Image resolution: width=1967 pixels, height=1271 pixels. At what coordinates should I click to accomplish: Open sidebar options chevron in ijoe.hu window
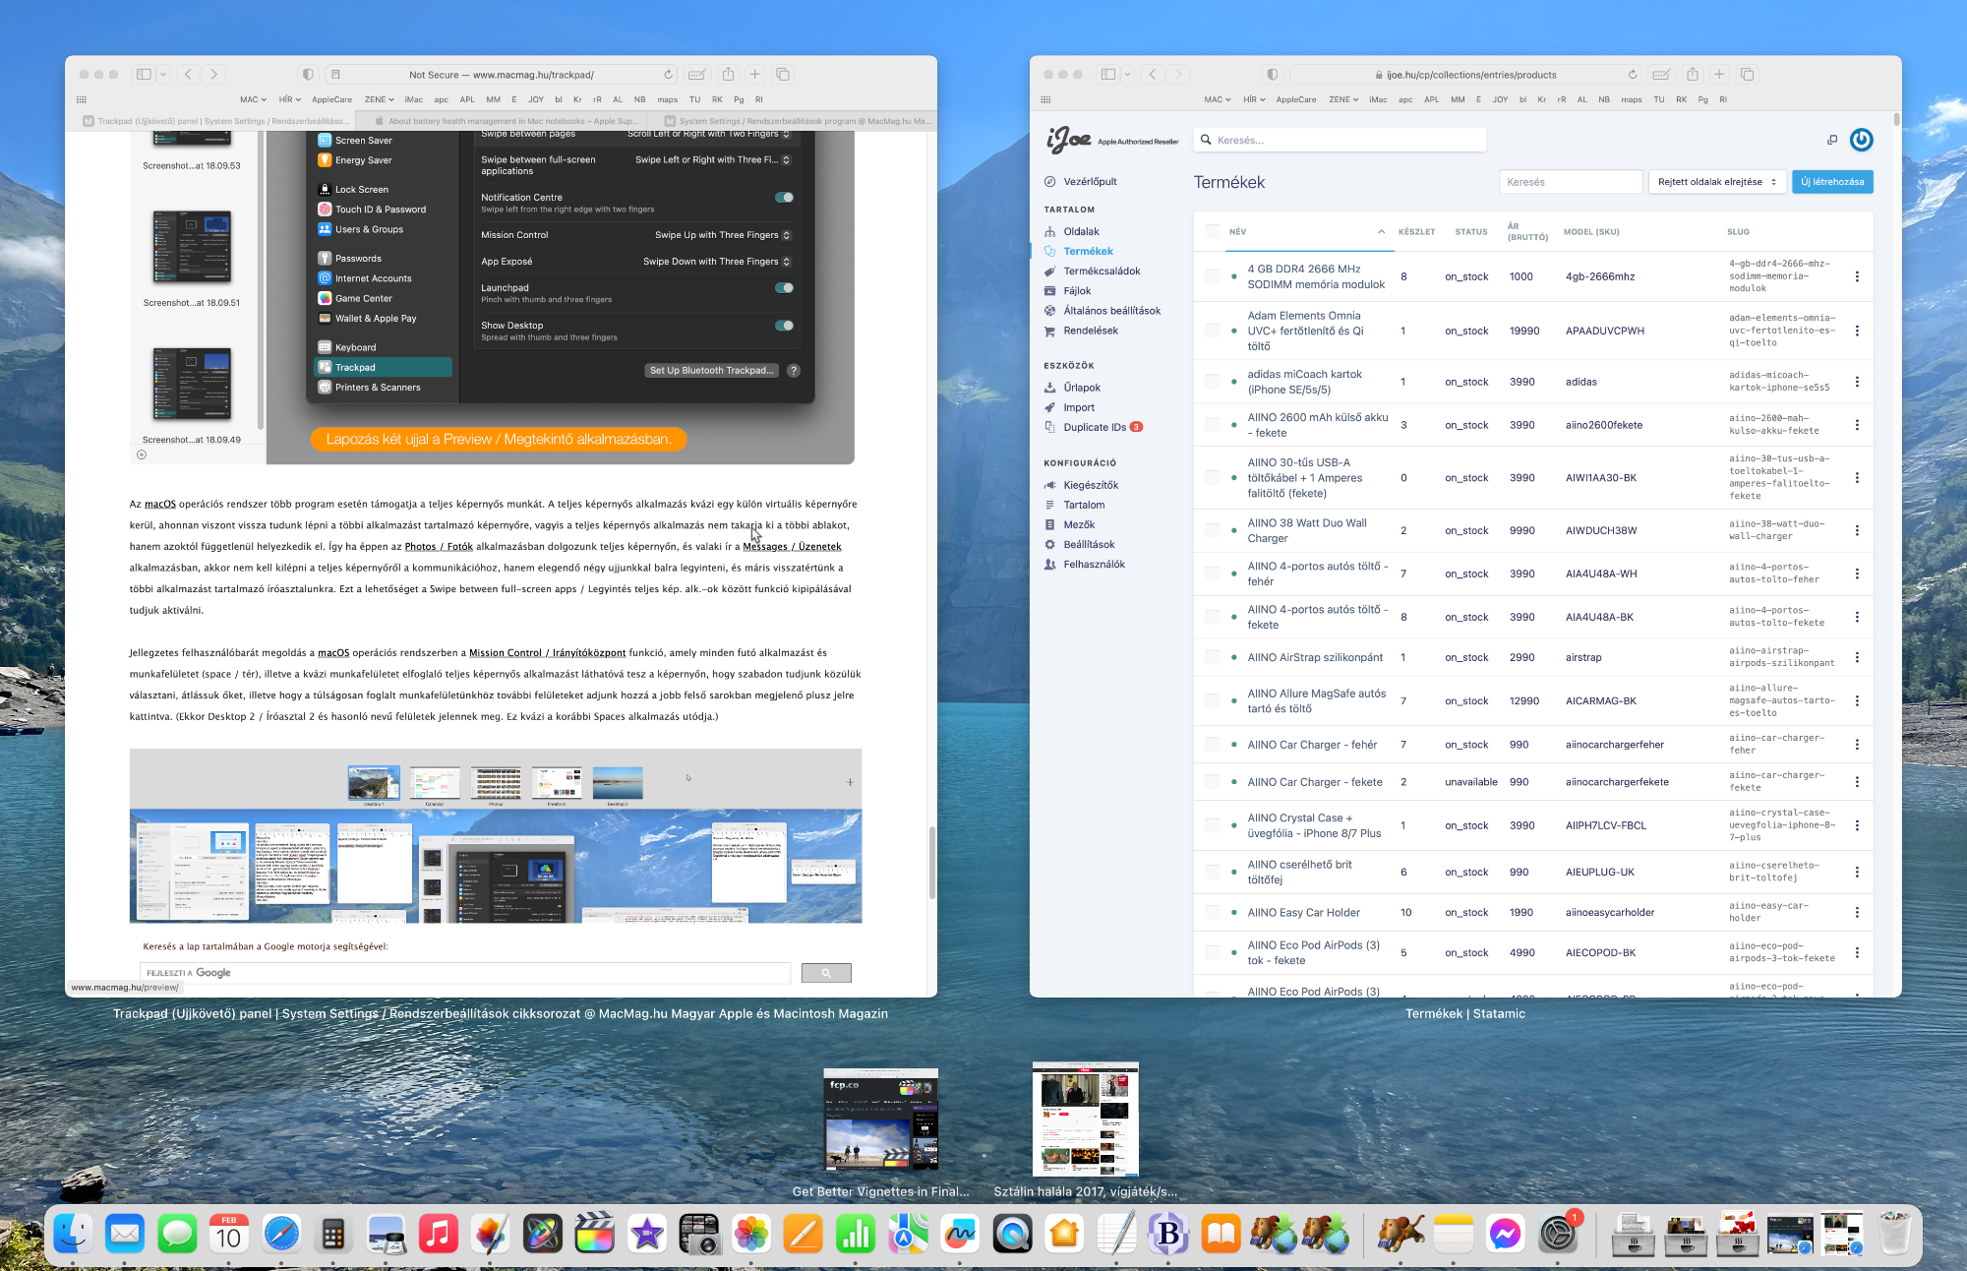coord(1127,74)
